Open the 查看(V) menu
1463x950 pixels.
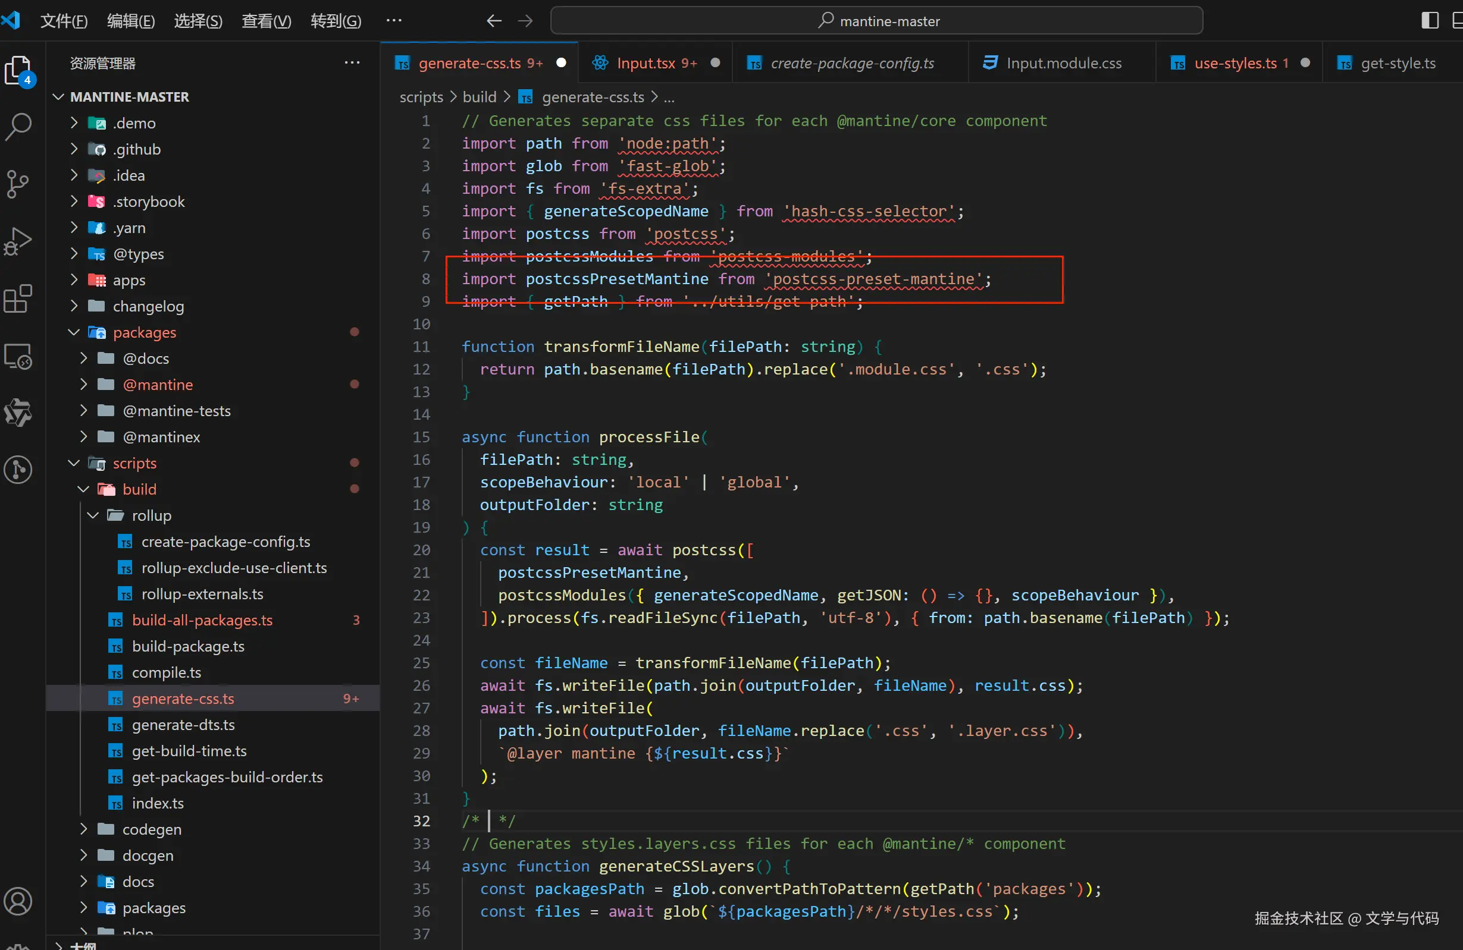[266, 21]
